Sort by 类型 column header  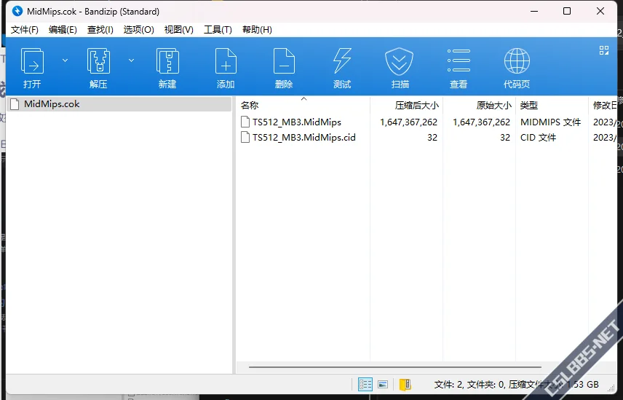pyautogui.click(x=552, y=106)
